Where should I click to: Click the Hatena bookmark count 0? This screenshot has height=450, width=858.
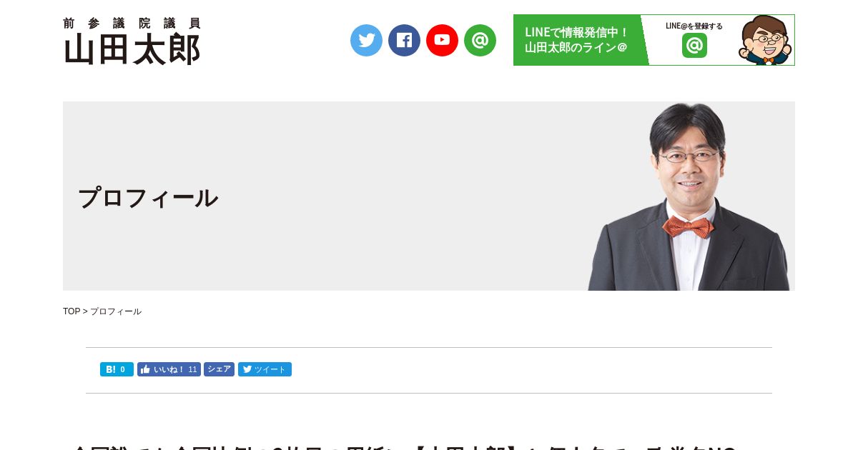pos(123,369)
